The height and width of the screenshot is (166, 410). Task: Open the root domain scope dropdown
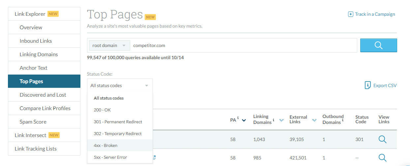coord(109,45)
